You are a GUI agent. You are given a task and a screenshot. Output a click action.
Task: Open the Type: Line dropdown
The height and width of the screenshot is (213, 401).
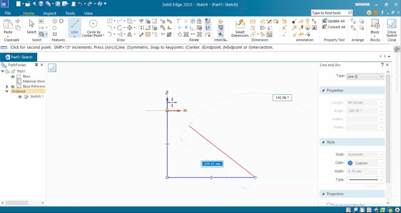(365, 77)
